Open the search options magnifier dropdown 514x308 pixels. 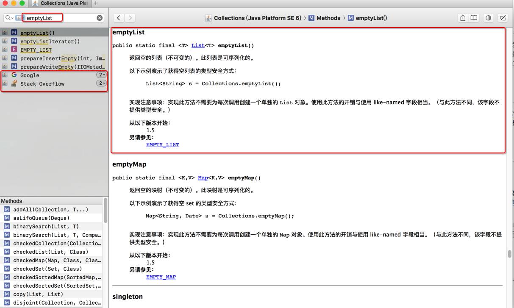tap(9, 18)
